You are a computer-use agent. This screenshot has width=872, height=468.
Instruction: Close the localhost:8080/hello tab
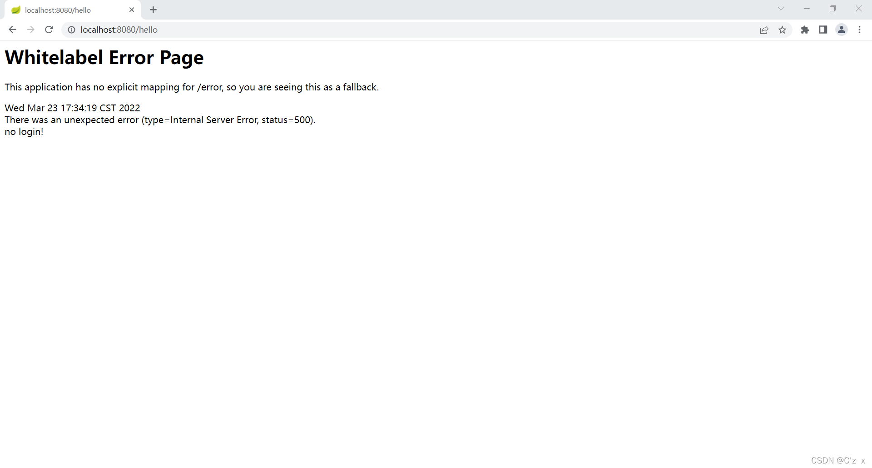tap(132, 10)
